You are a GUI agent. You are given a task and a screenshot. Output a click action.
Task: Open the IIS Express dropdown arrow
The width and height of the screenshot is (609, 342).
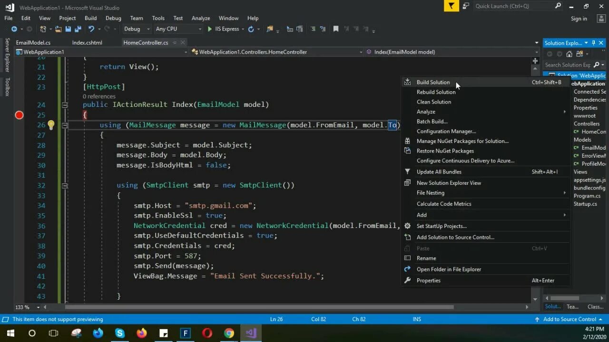pos(243,29)
